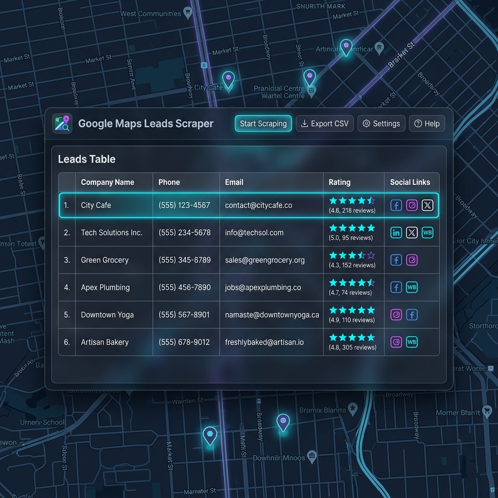
Task: Open City Cafe's Facebook link
Action: 396,205
